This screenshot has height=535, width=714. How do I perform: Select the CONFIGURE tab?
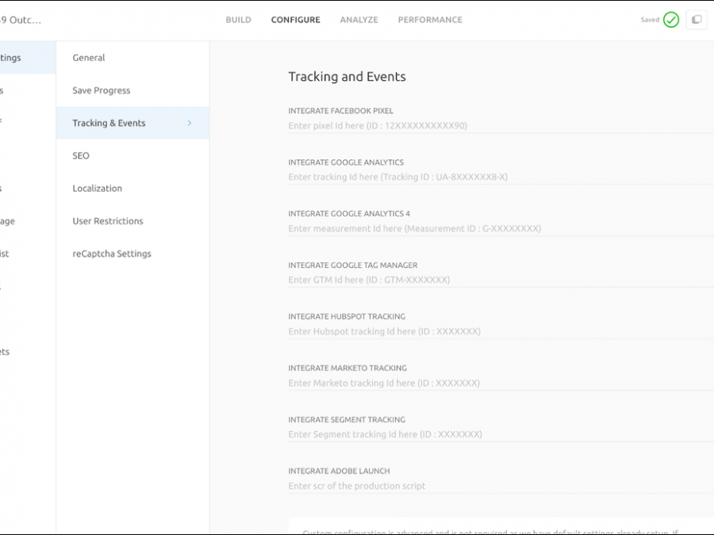[295, 20]
